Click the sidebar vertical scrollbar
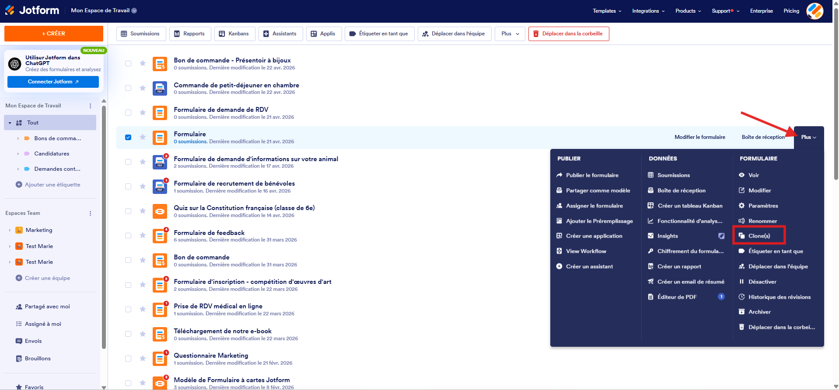 (104, 227)
